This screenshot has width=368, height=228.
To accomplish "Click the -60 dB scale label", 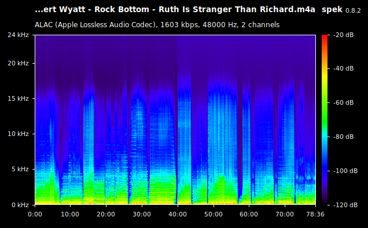I will pyautogui.click(x=343, y=102).
